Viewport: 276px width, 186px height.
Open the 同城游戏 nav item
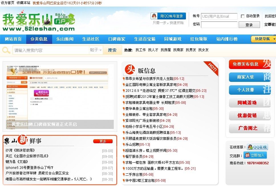(173, 39)
